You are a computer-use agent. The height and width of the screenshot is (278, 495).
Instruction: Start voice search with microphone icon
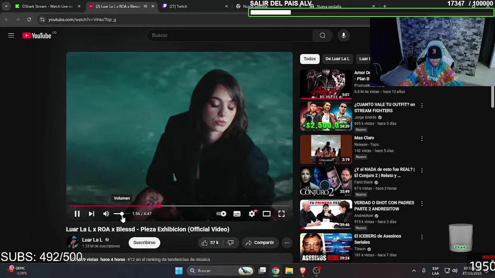[343, 36]
